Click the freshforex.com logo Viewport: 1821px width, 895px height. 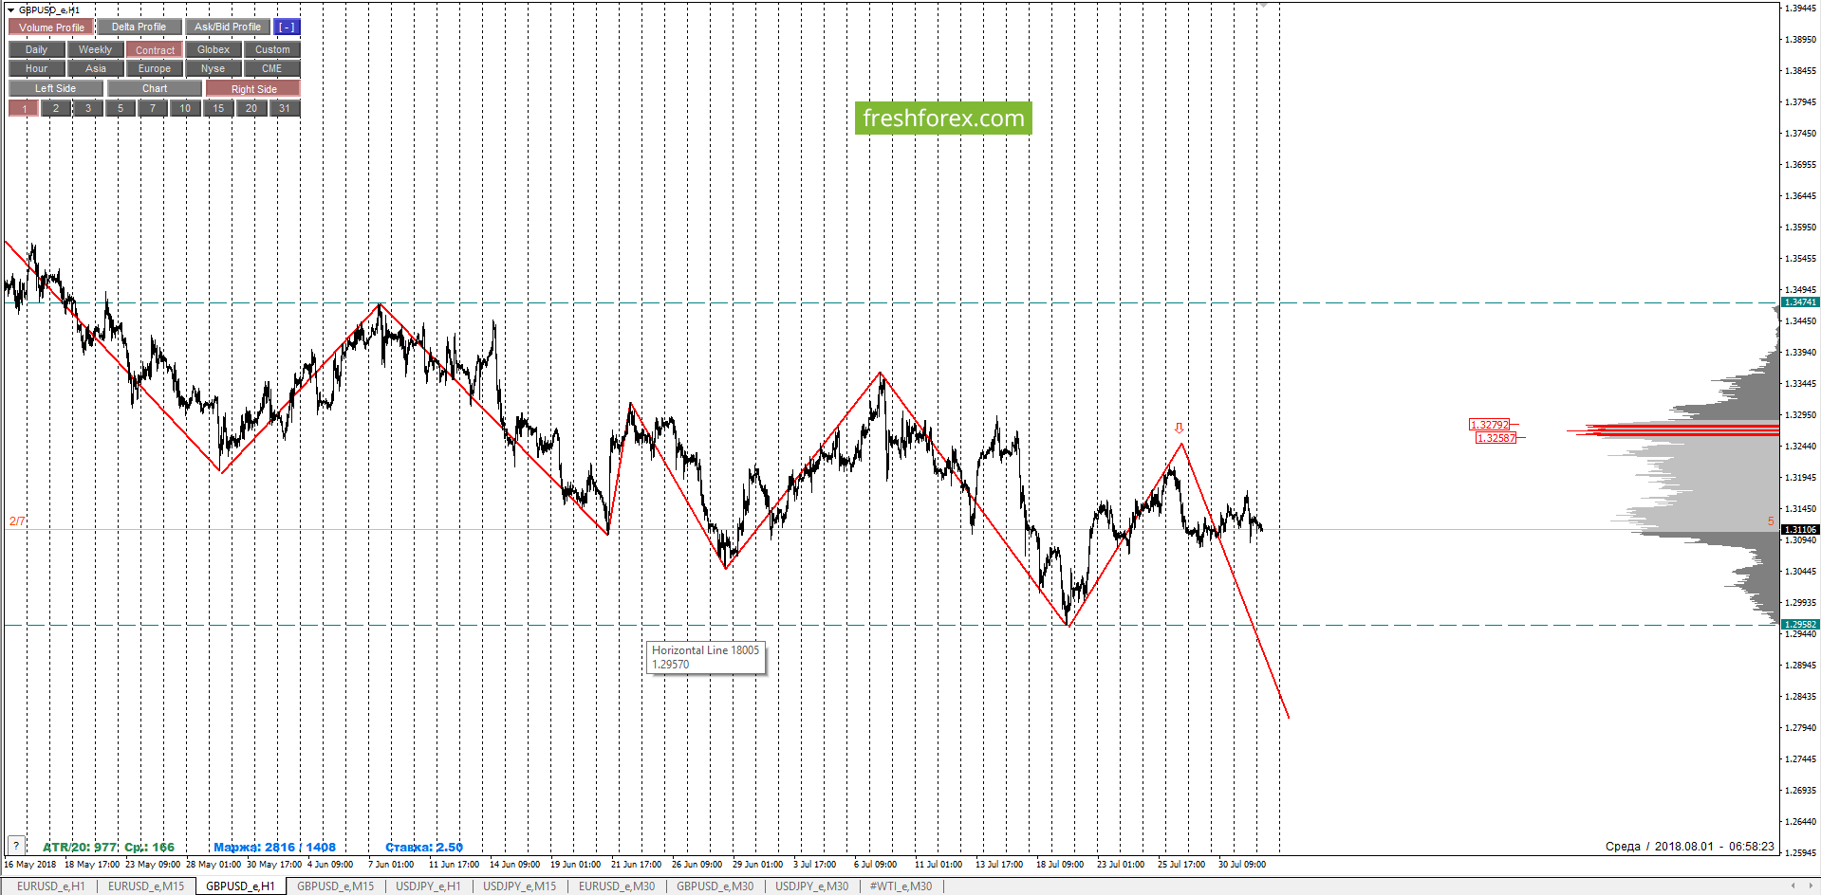coord(943,119)
